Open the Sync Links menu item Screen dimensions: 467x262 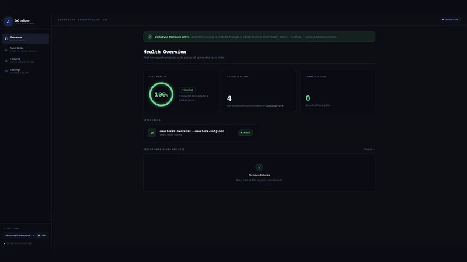(26, 49)
